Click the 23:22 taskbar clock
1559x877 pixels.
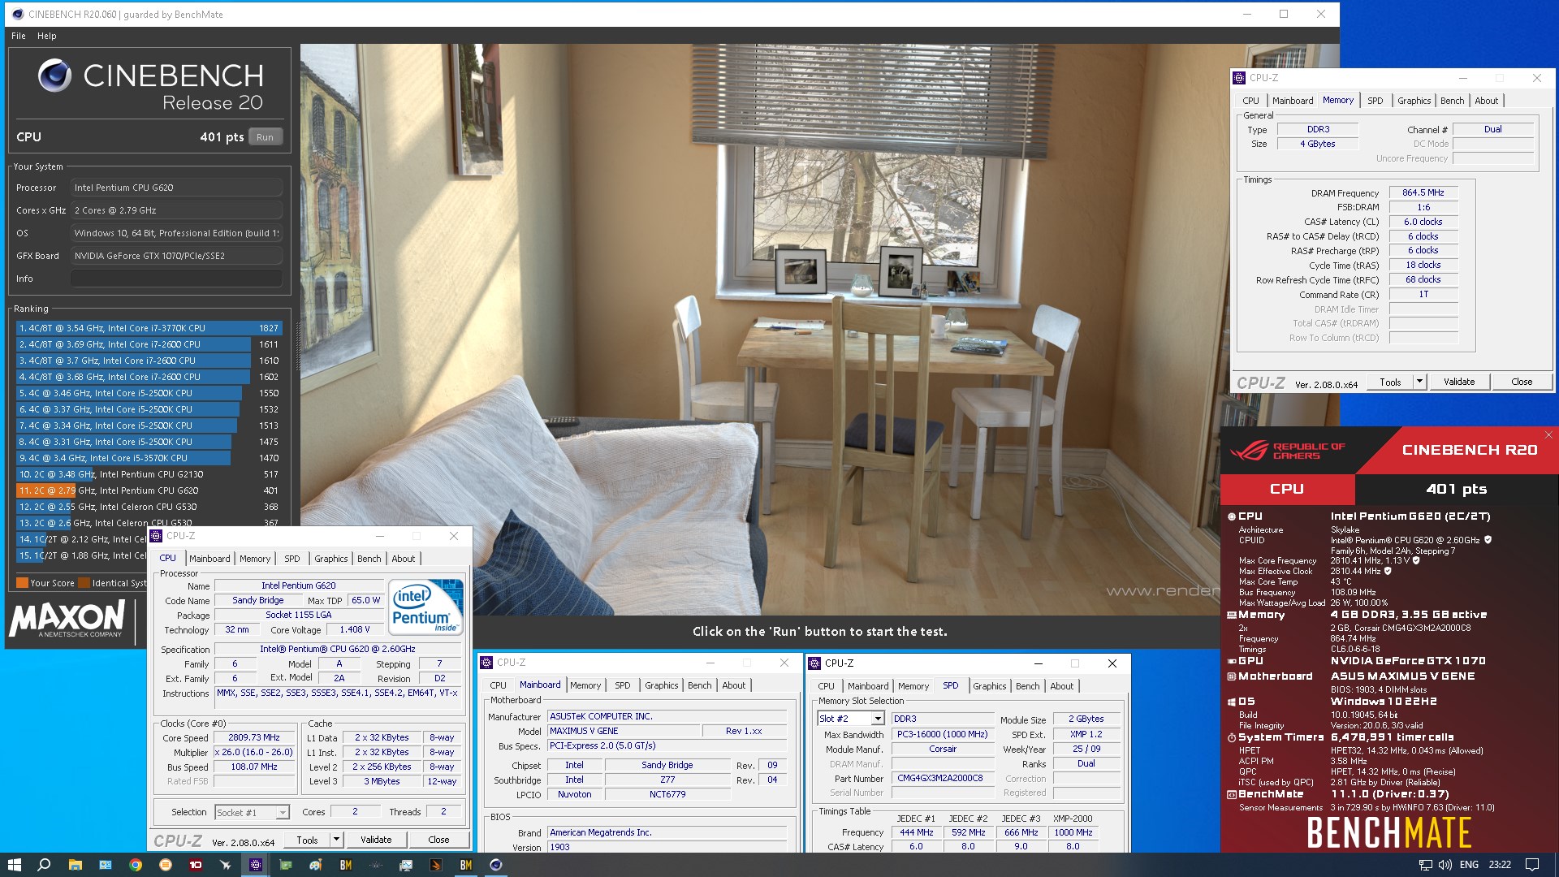pos(1499,865)
